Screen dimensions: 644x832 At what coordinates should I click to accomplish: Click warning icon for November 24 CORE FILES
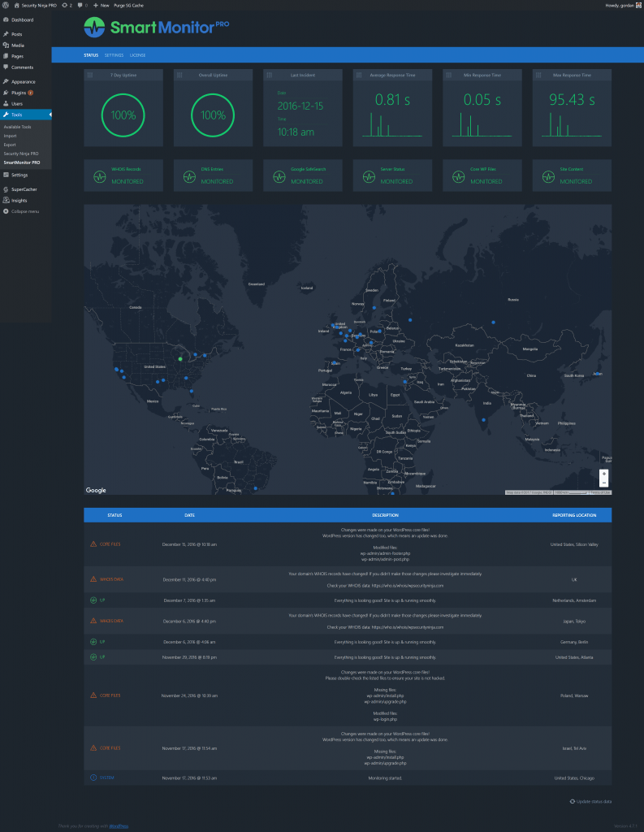click(x=93, y=695)
